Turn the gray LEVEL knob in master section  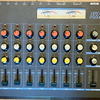[94, 34]
